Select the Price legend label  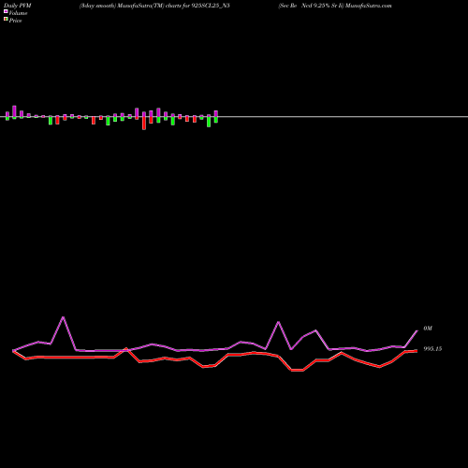(15, 21)
